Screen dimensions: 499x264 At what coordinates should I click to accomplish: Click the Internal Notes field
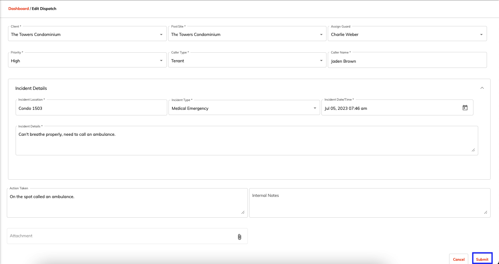pyautogui.click(x=369, y=202)
